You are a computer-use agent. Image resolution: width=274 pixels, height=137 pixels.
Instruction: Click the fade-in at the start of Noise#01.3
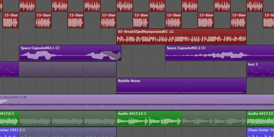coord(3,102)
